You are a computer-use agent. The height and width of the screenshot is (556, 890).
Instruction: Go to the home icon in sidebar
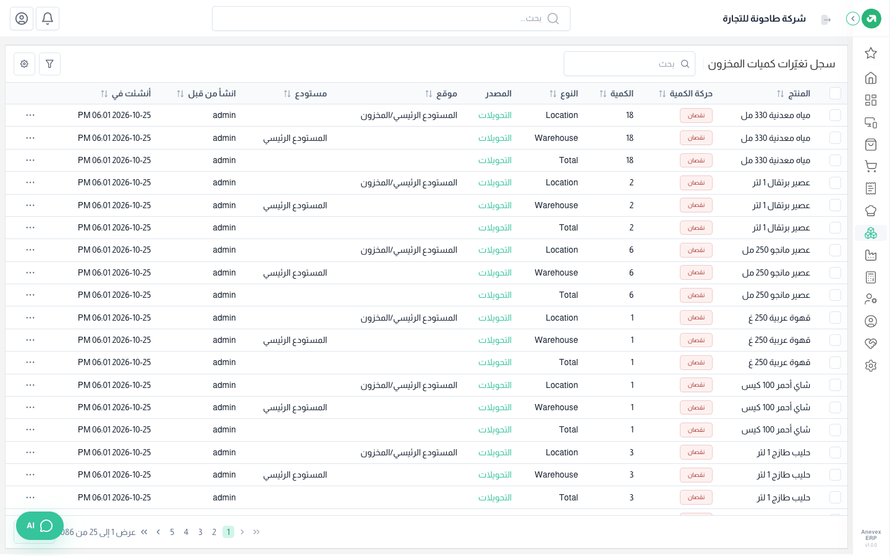(871, 78)
